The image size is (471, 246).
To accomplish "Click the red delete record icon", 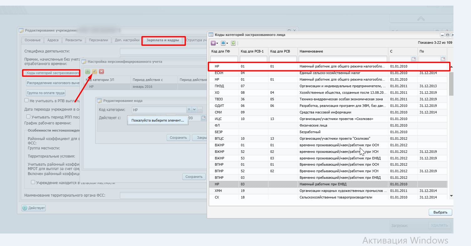I will [x=101, y=72].
